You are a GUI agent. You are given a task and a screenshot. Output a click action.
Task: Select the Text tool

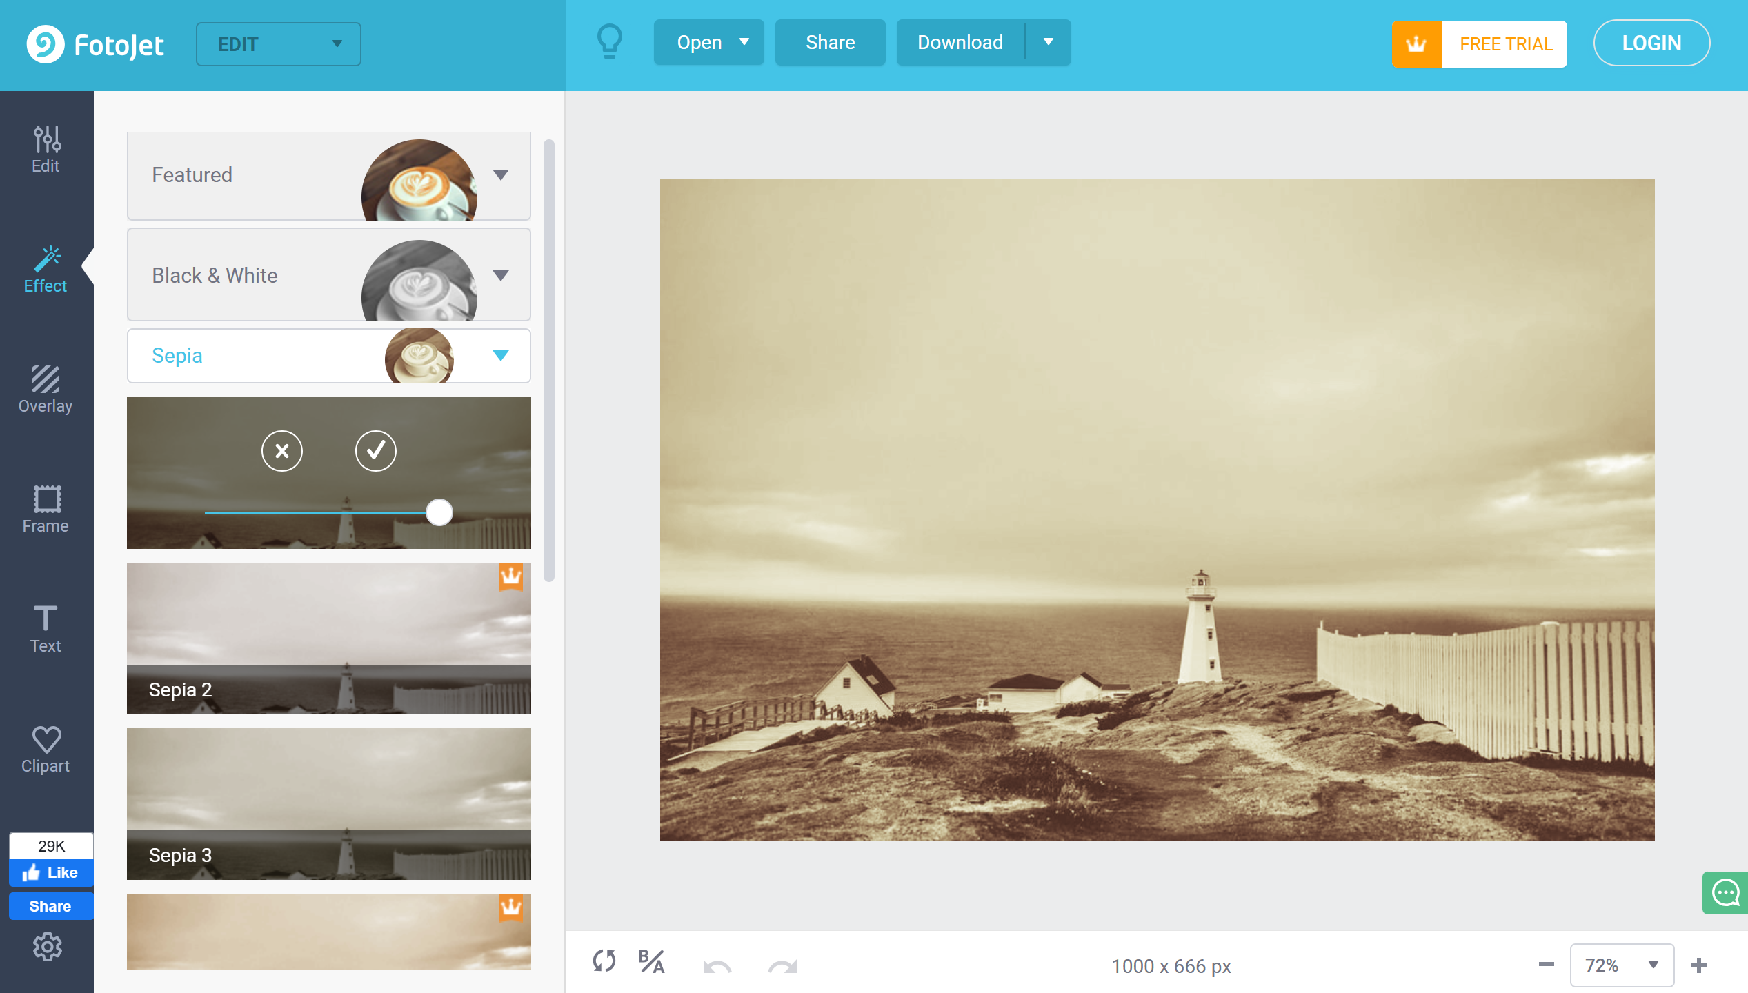[45, 628]
